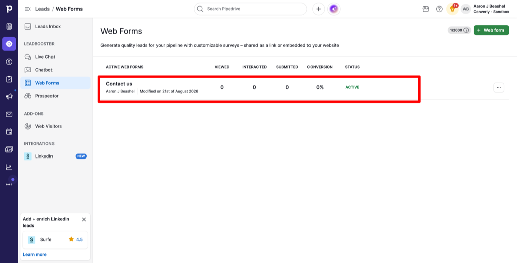Collapse the sidebar menu toggle icon
Image resolution: width=517 pixels, height=263 pixels.
[x=28, y=9]
